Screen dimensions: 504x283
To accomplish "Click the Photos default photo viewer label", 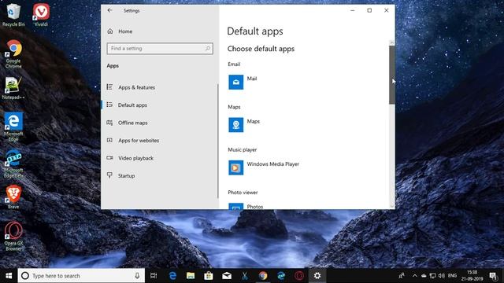I will click(255, 207).
